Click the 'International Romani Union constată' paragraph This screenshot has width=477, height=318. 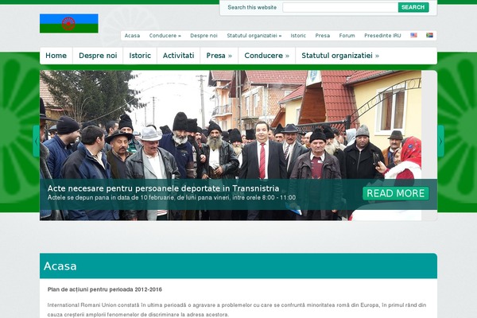point(237,310)
